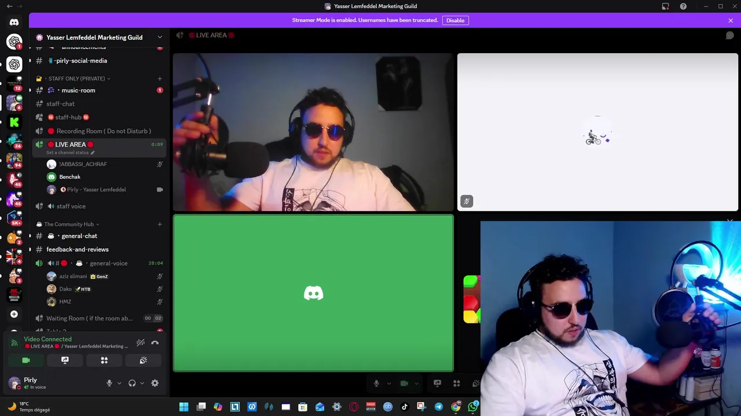Open the Discord inbox icon in title bar
Screen dimensions: 741x416
tap(666, 6)
